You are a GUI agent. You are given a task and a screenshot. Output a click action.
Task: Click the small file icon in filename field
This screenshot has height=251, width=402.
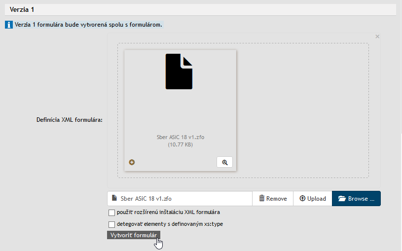point(114,199)
